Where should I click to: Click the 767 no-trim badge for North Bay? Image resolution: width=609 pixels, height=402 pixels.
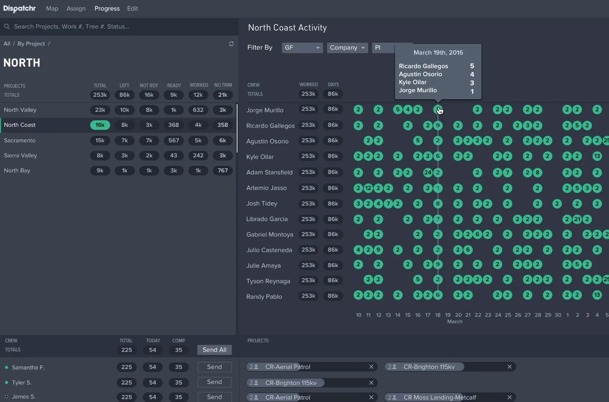pos(222,170)
